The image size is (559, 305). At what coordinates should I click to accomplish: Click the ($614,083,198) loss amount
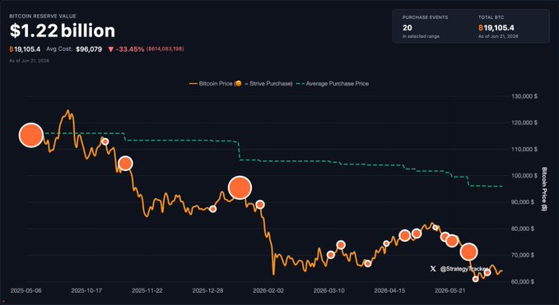pyautogui.click(x=165, y=49)
